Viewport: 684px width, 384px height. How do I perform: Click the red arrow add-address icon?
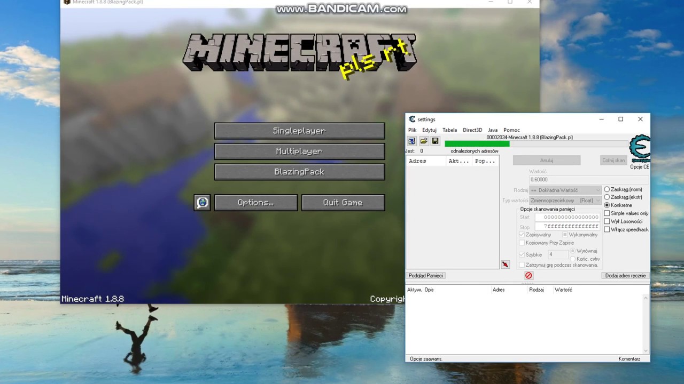pos(505,265)
